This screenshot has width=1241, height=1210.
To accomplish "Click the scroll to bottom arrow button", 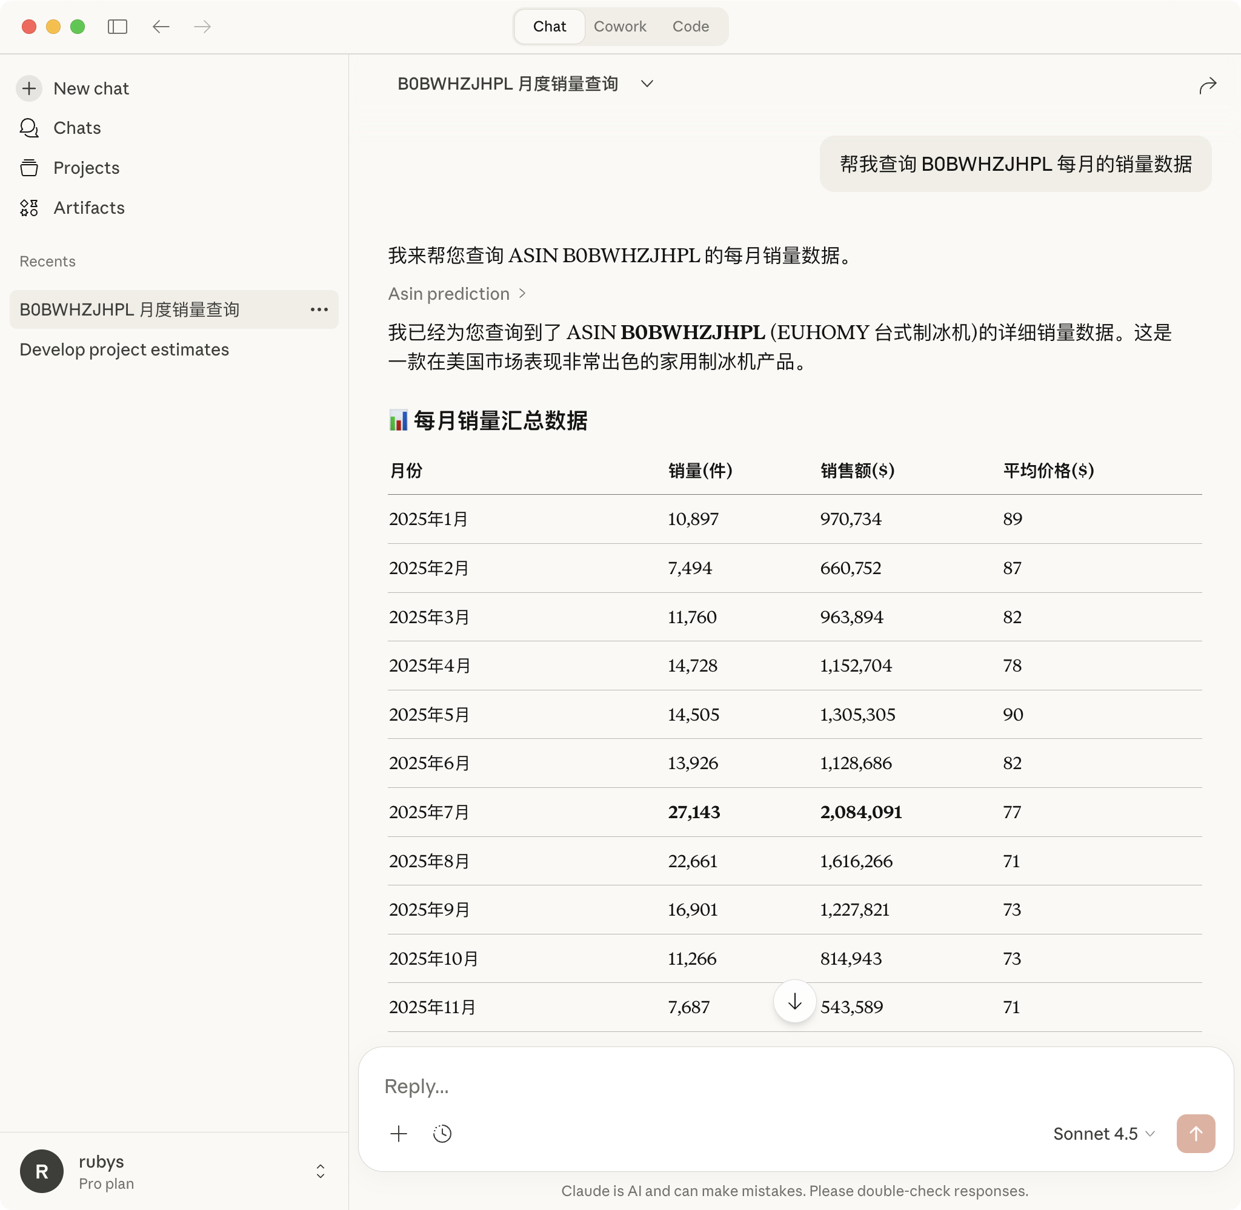I will click(x=794, y=1002).
